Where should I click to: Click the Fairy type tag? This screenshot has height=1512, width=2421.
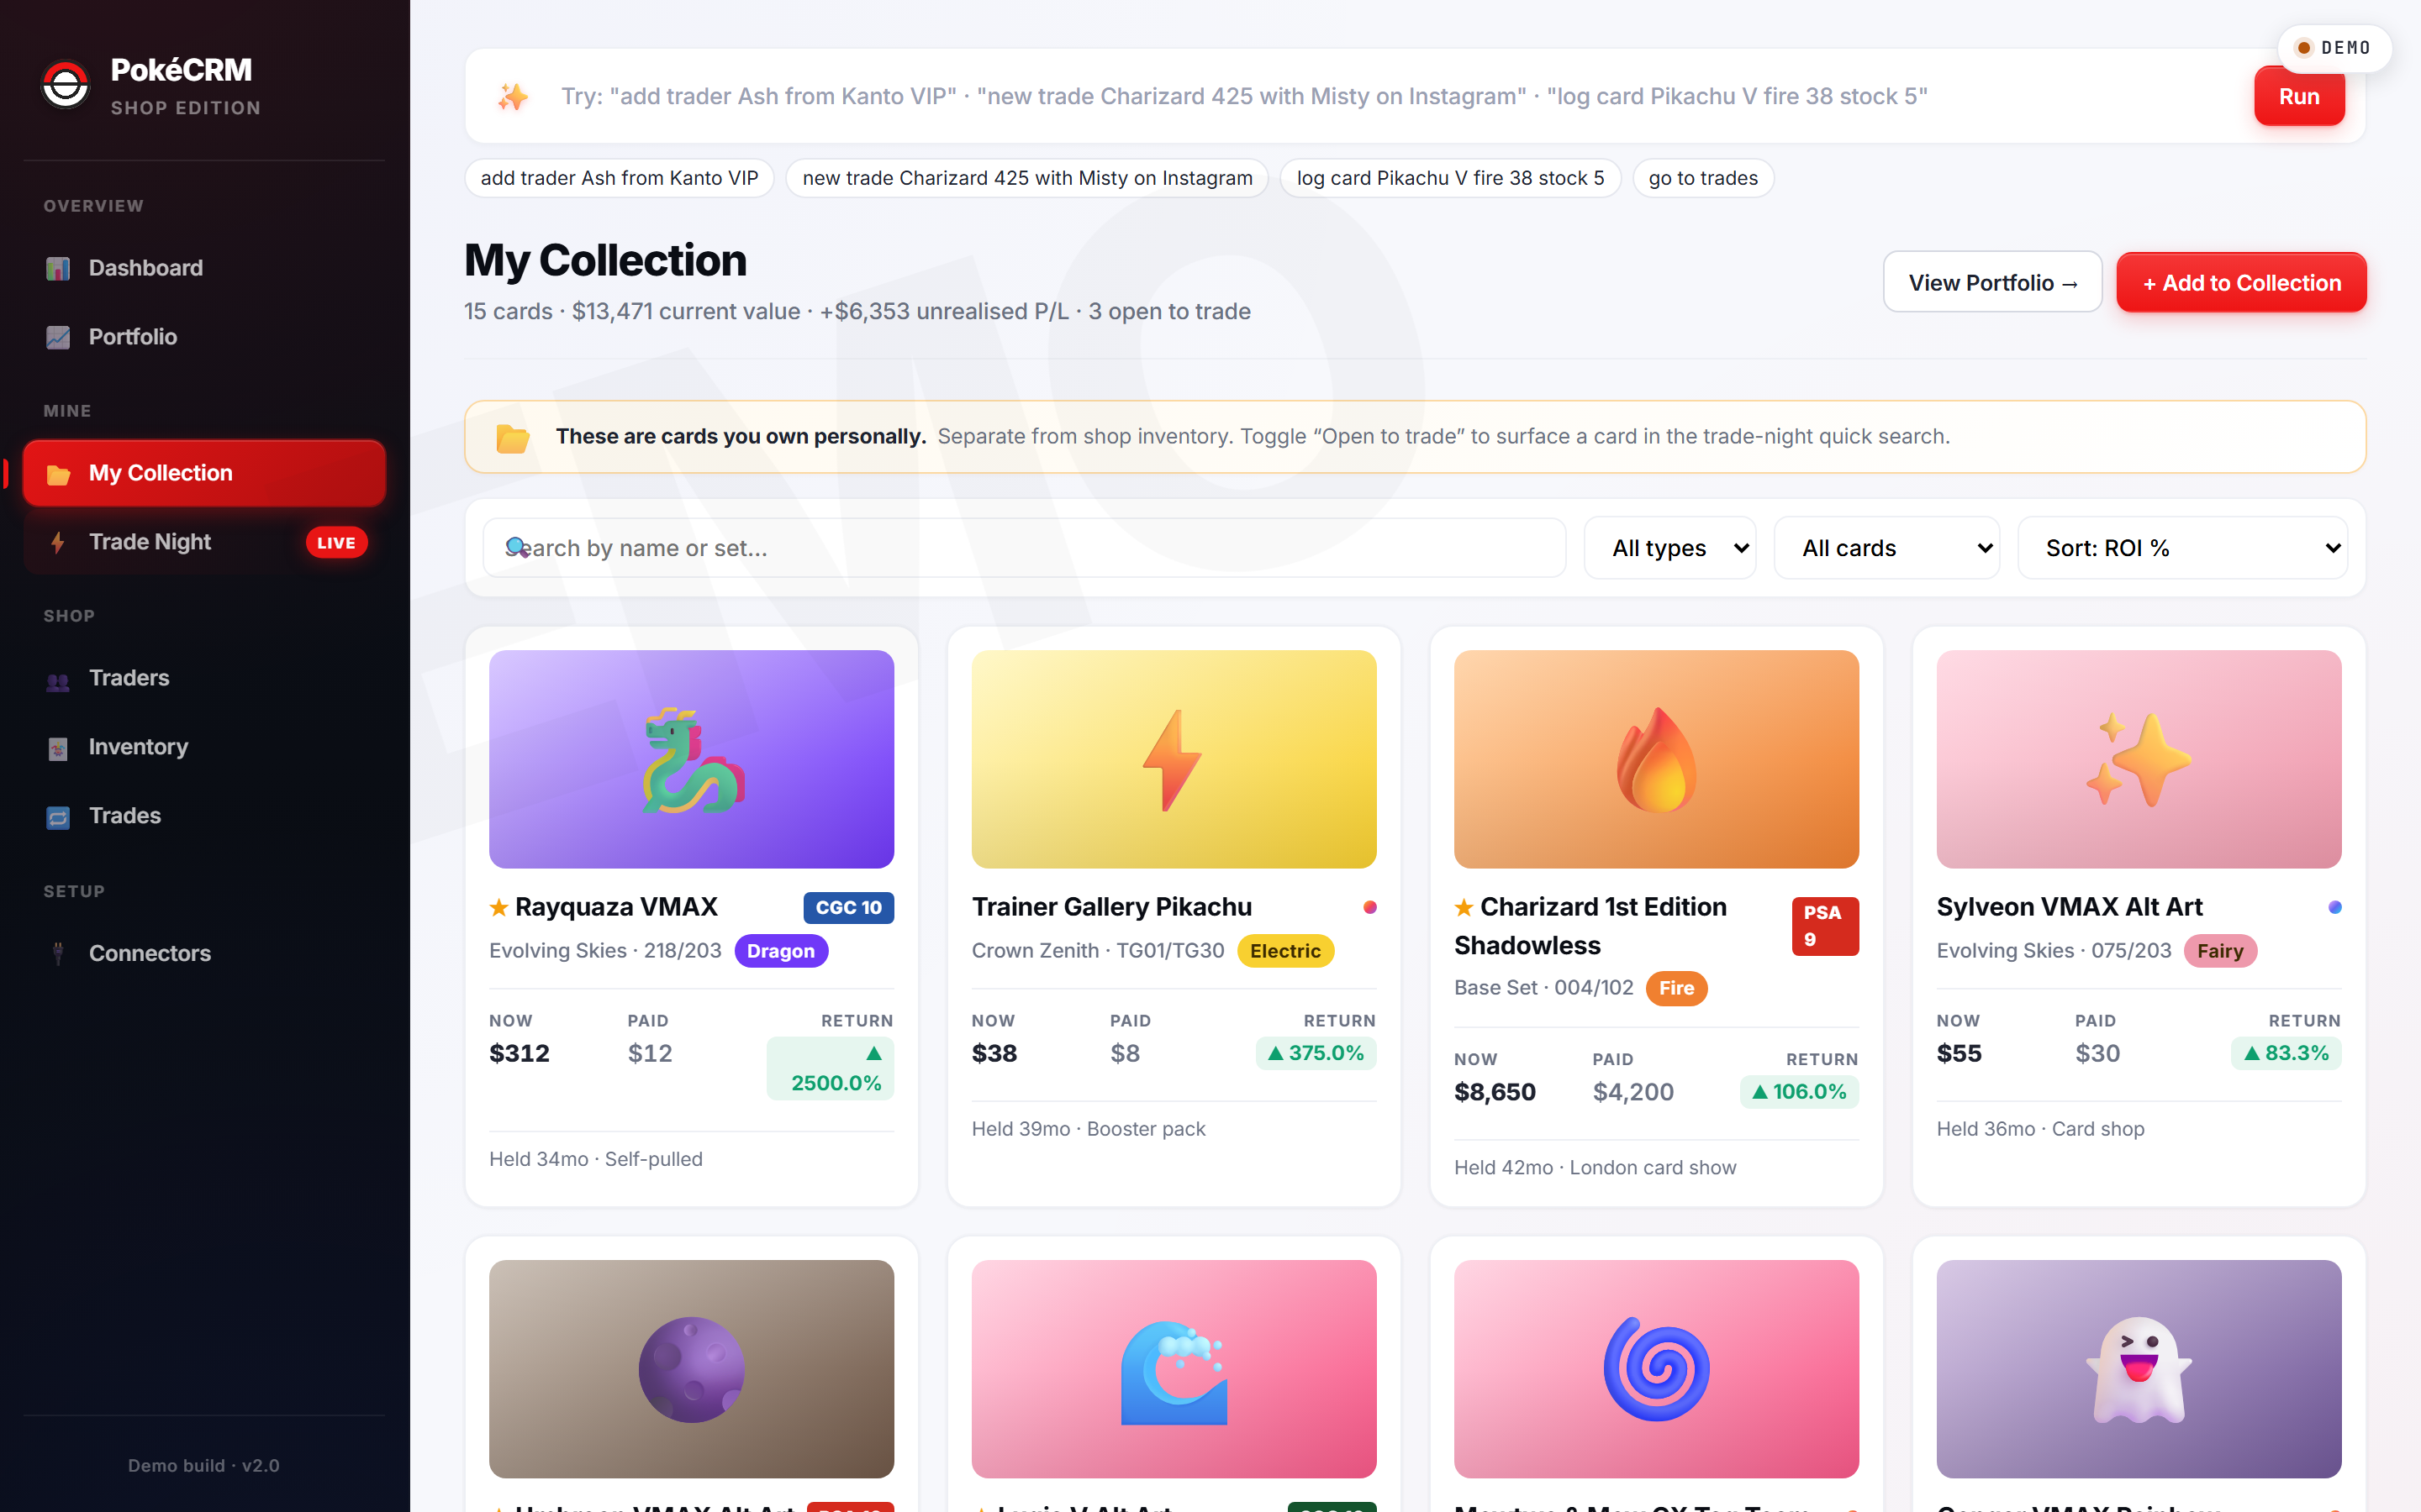(x=2220, y=951)
